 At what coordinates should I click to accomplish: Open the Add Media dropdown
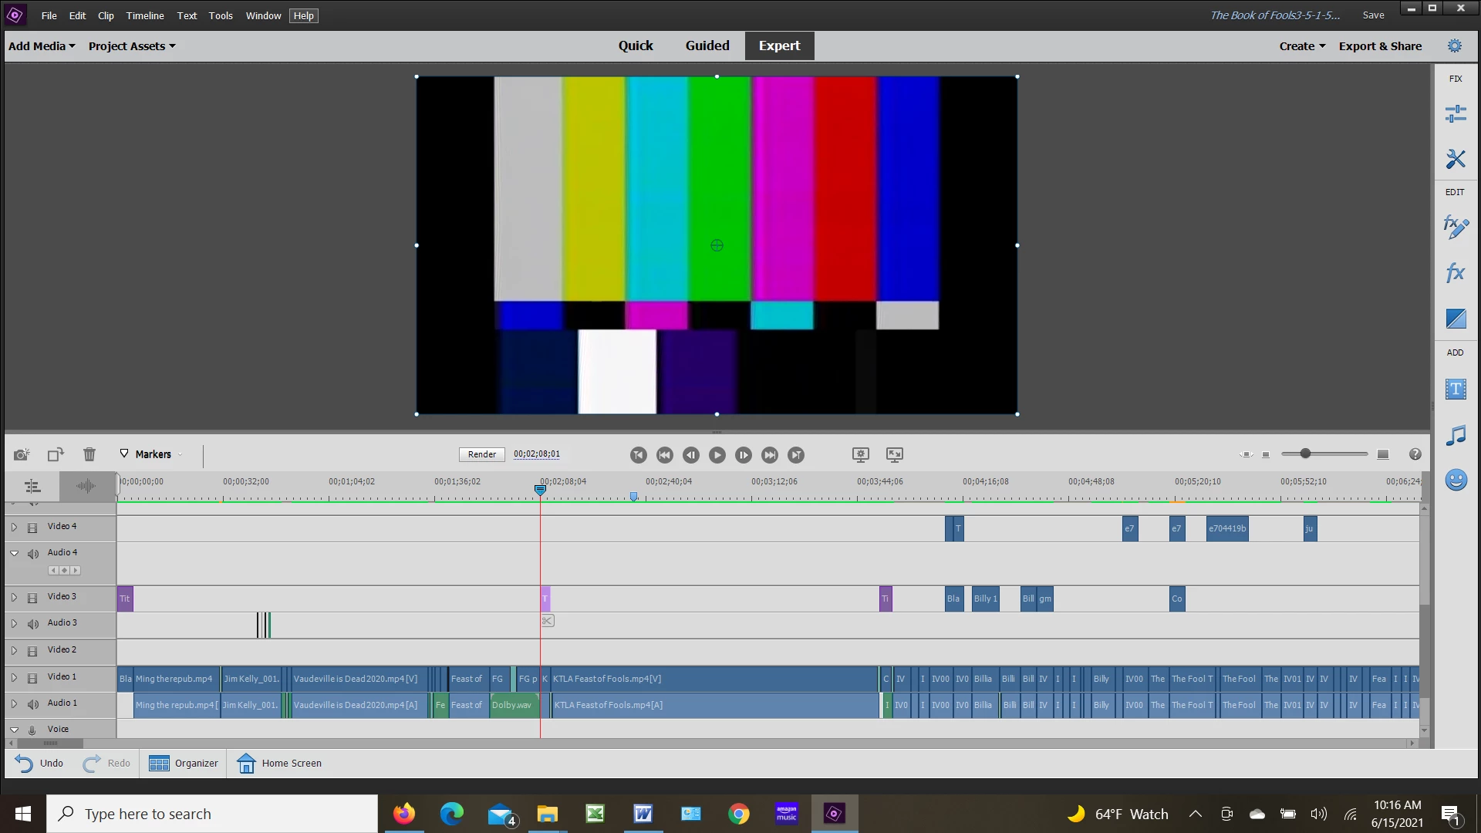(x=42, y=46)
